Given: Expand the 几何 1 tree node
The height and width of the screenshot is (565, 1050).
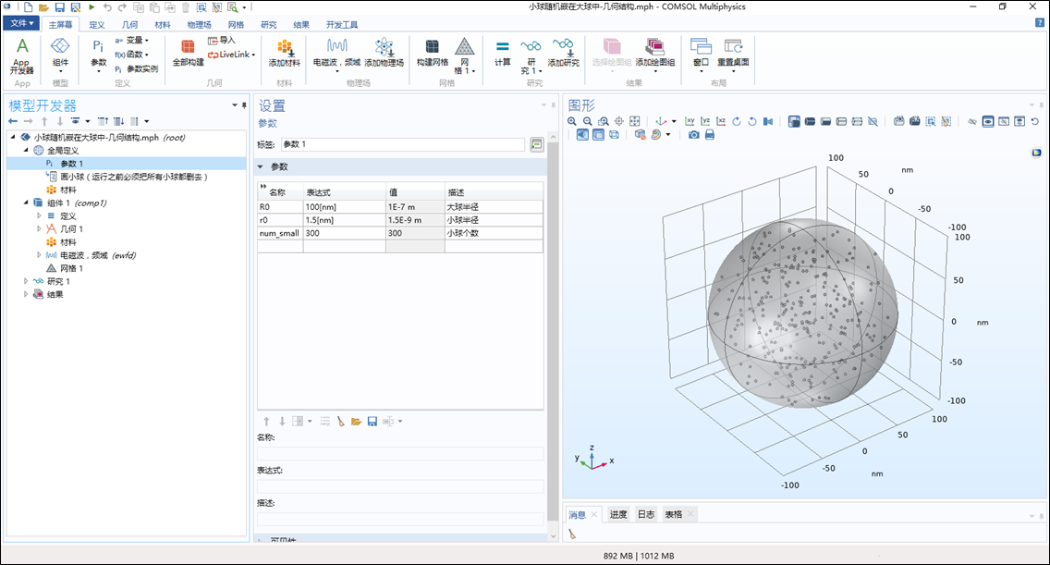Looking at the screenshot, I should tap(39, 228).
